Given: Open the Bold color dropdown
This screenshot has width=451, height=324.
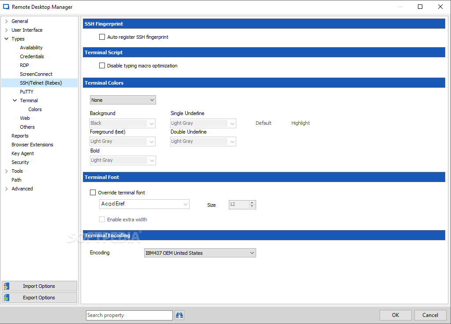Looking at the screenshot, I should coord(123,160).
